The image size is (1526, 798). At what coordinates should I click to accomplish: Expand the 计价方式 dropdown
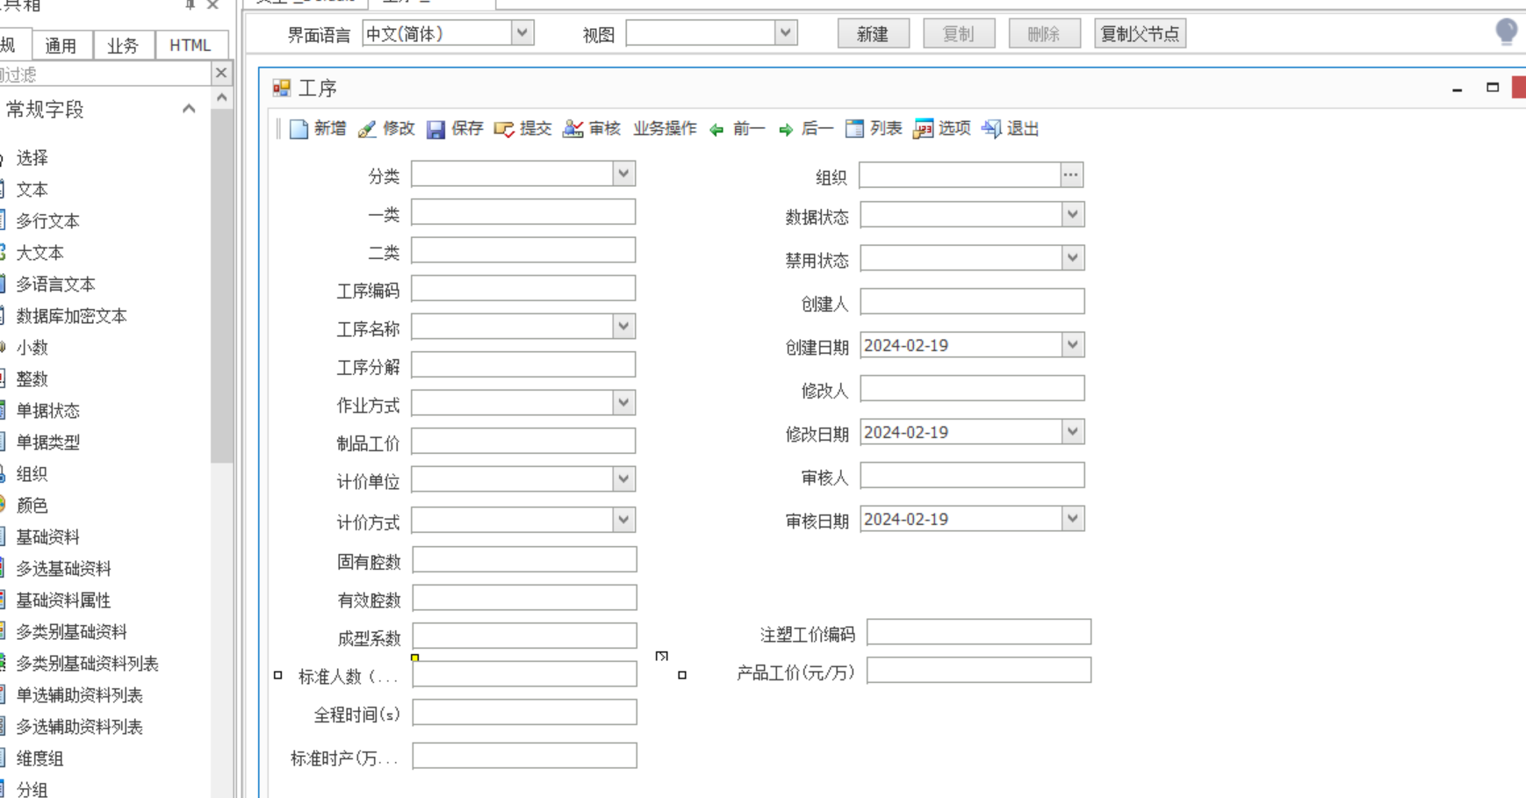[x=623, y=520]
